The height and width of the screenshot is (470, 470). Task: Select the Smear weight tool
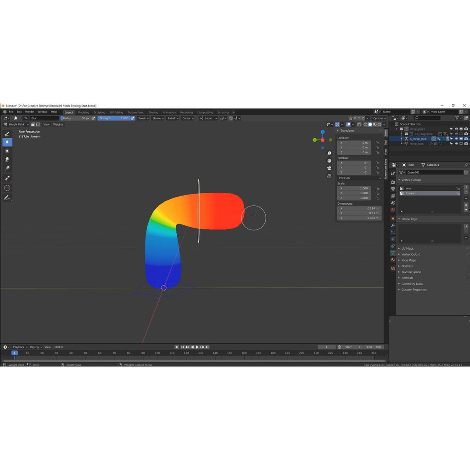pyautogui.click(x=7, y=159)
